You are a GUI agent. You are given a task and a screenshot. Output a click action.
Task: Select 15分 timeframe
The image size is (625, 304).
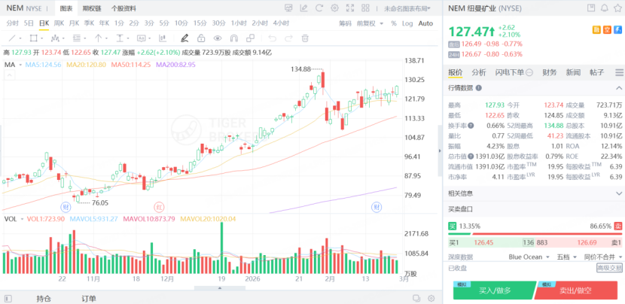[x=200, y=23]
